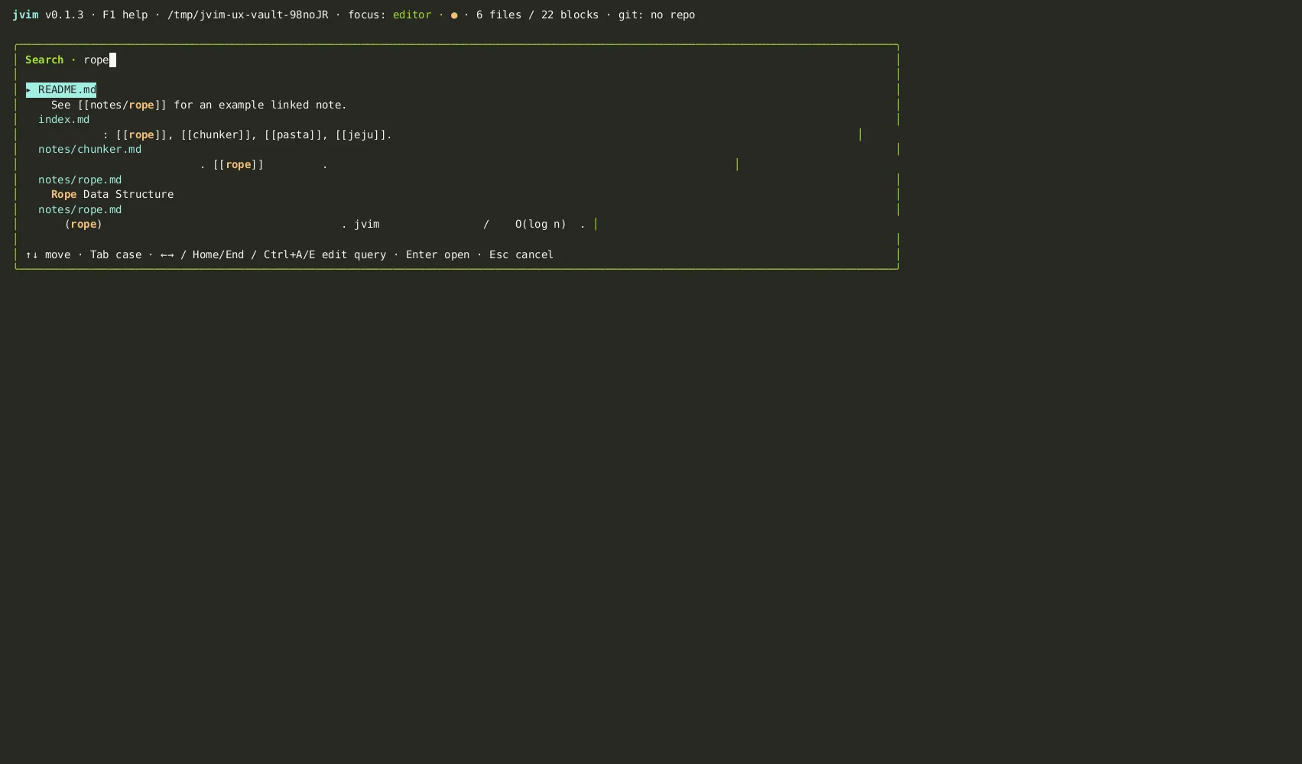Click the Search label in the dialog
The image size is (1302, 764).
pyautogui.click(x=44, y=60)
